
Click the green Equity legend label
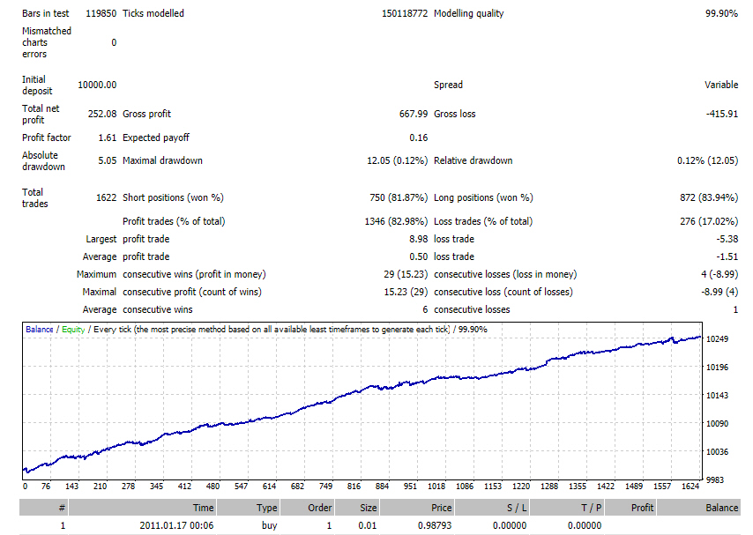(x=73, y=330)
